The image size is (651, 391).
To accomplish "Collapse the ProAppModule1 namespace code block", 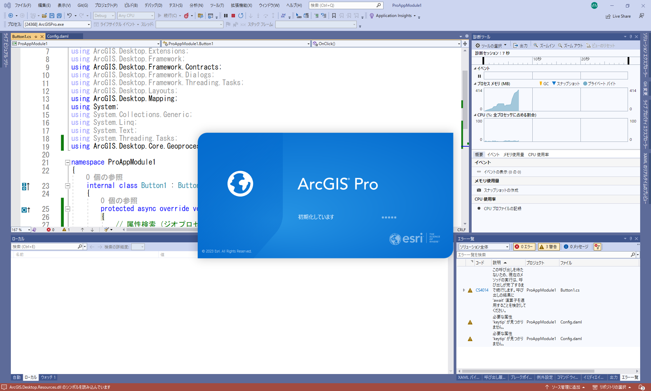I will (67, 162).
